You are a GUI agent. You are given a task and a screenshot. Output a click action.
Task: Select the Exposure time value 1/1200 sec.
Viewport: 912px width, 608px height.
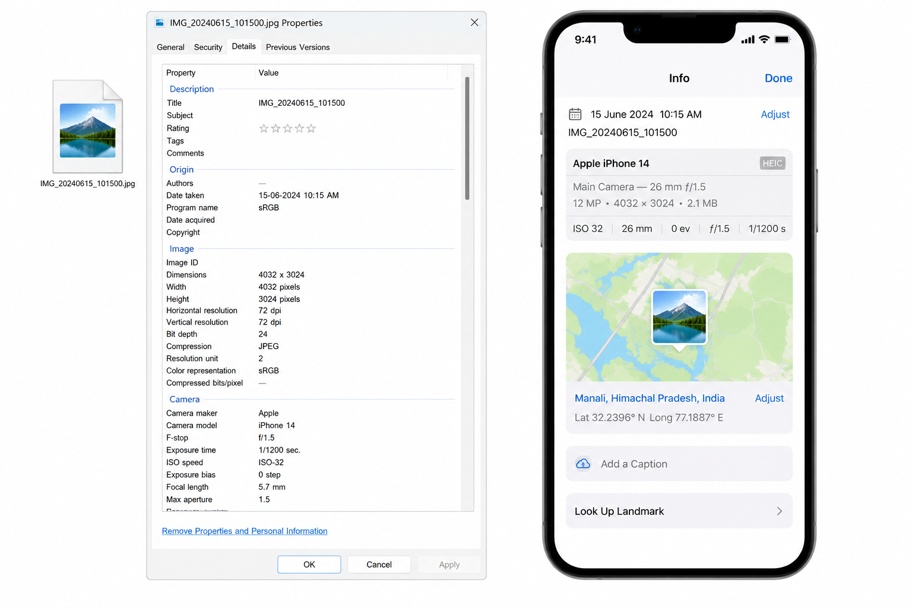click(280, 450)
